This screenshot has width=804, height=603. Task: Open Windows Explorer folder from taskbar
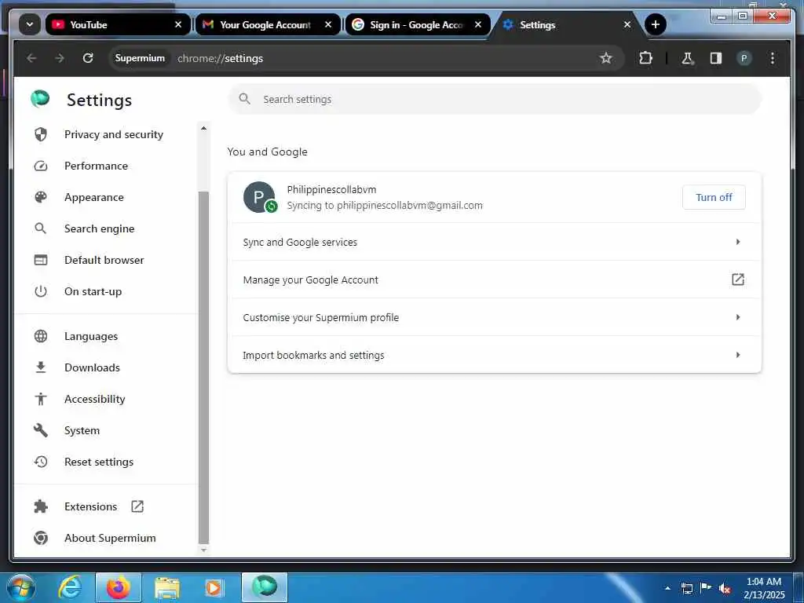pos(167,588)
